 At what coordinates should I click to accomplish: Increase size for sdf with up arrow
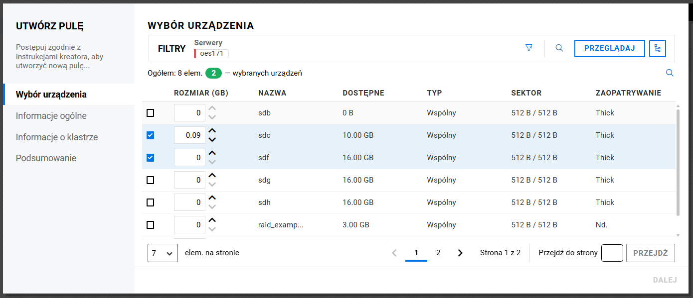tap(212, 153)
